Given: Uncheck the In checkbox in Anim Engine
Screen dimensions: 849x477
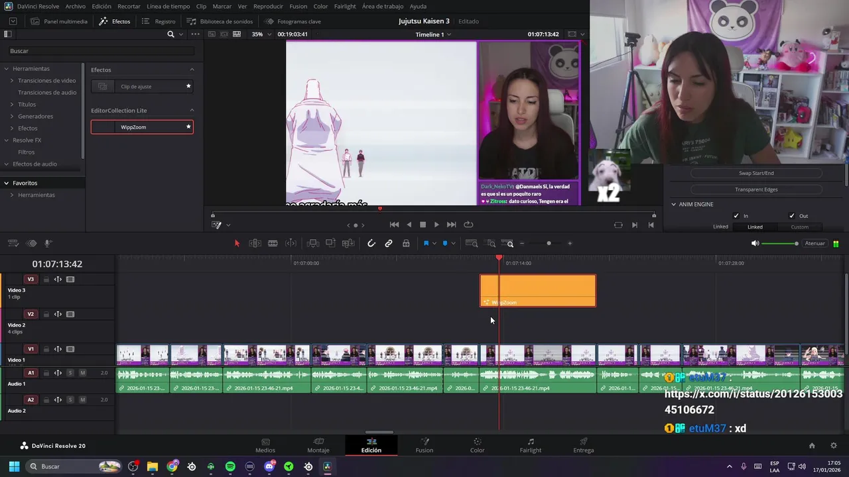Looking at the screenshot, I should (x=736, y=216).
